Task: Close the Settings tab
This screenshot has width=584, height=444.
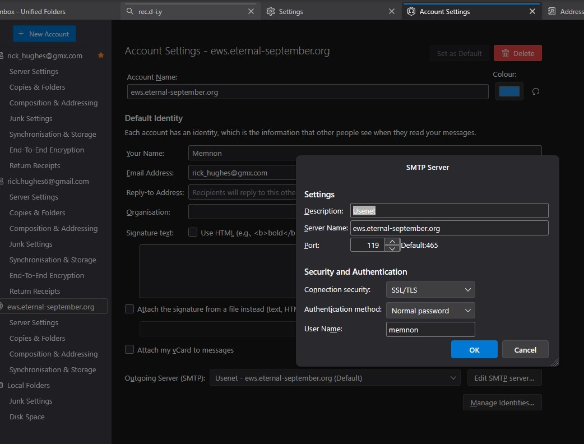Action: tap(392, 11)
